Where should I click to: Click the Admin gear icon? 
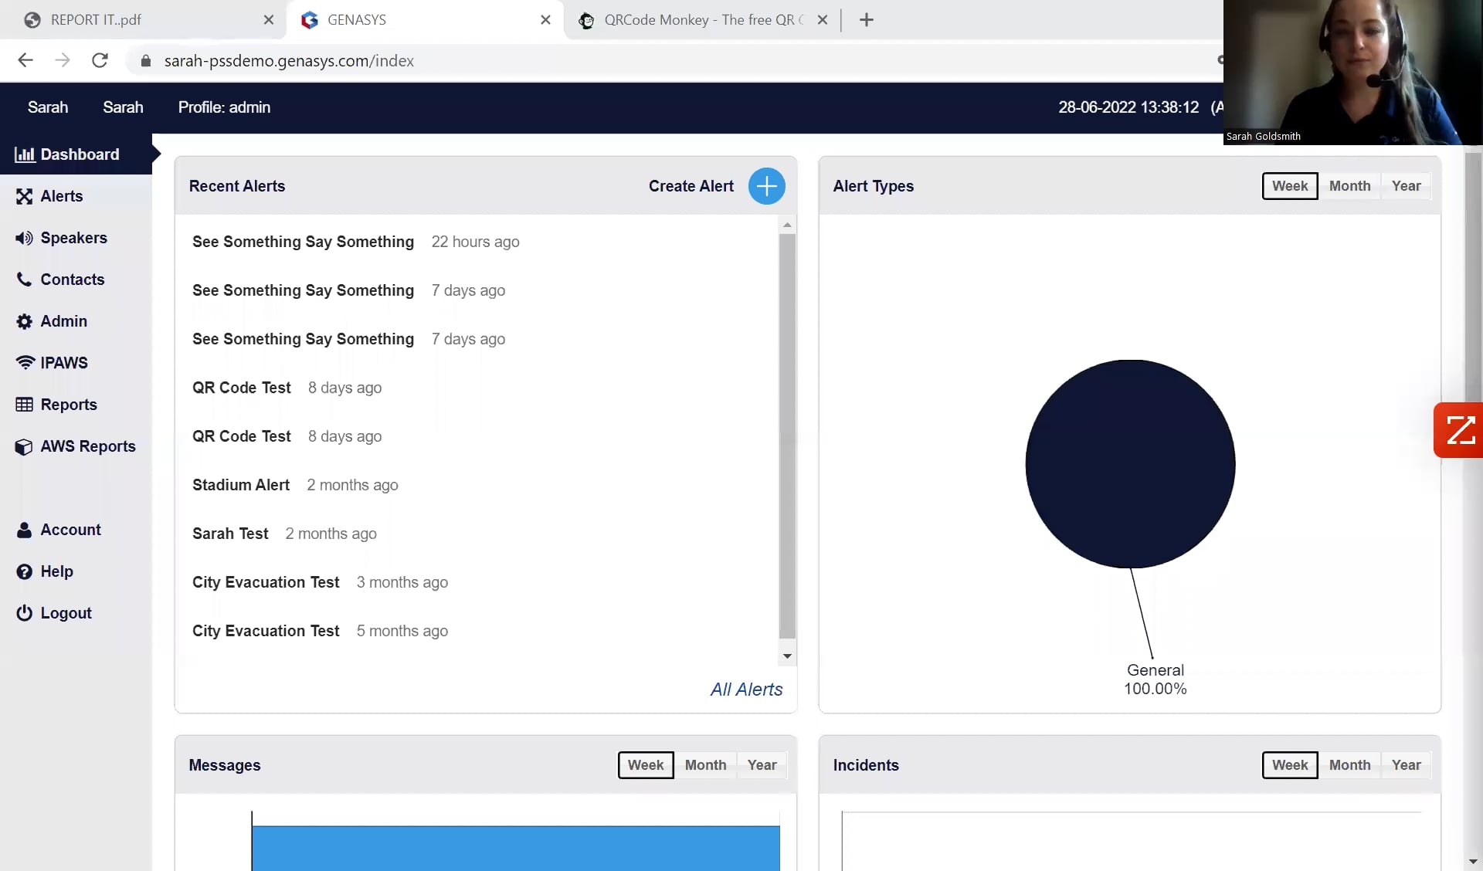click(25, 321)
